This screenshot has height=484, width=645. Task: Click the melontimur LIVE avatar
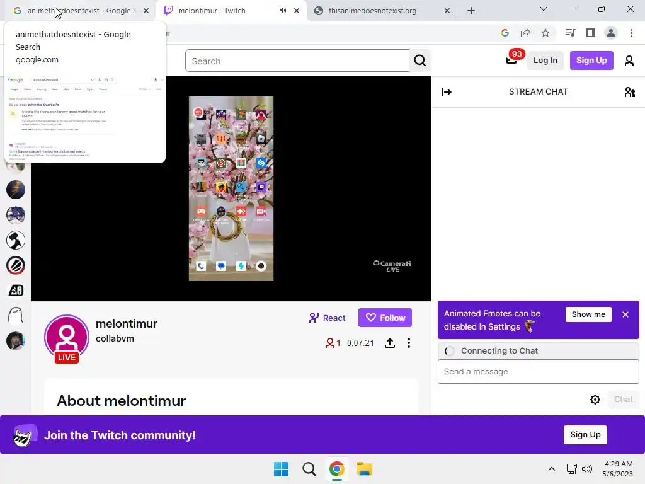pyautogui.click(x=67, y=338)
